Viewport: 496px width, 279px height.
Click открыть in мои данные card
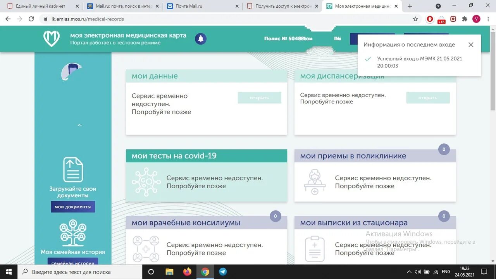[x=260, y=98]
